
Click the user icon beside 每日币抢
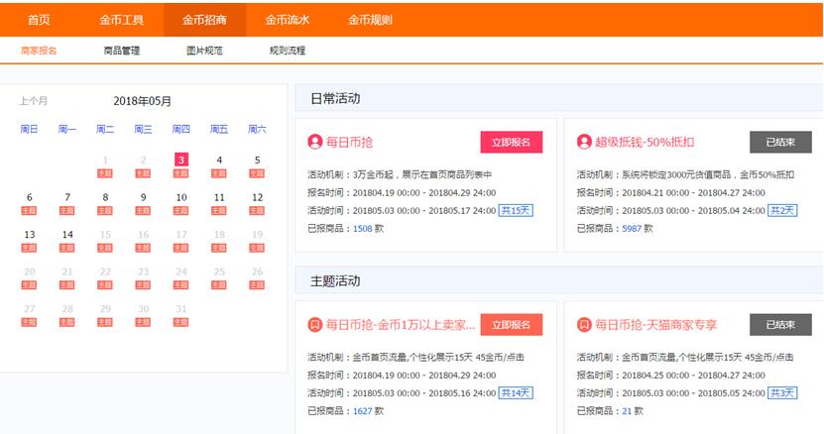click(x=315, y=142)
